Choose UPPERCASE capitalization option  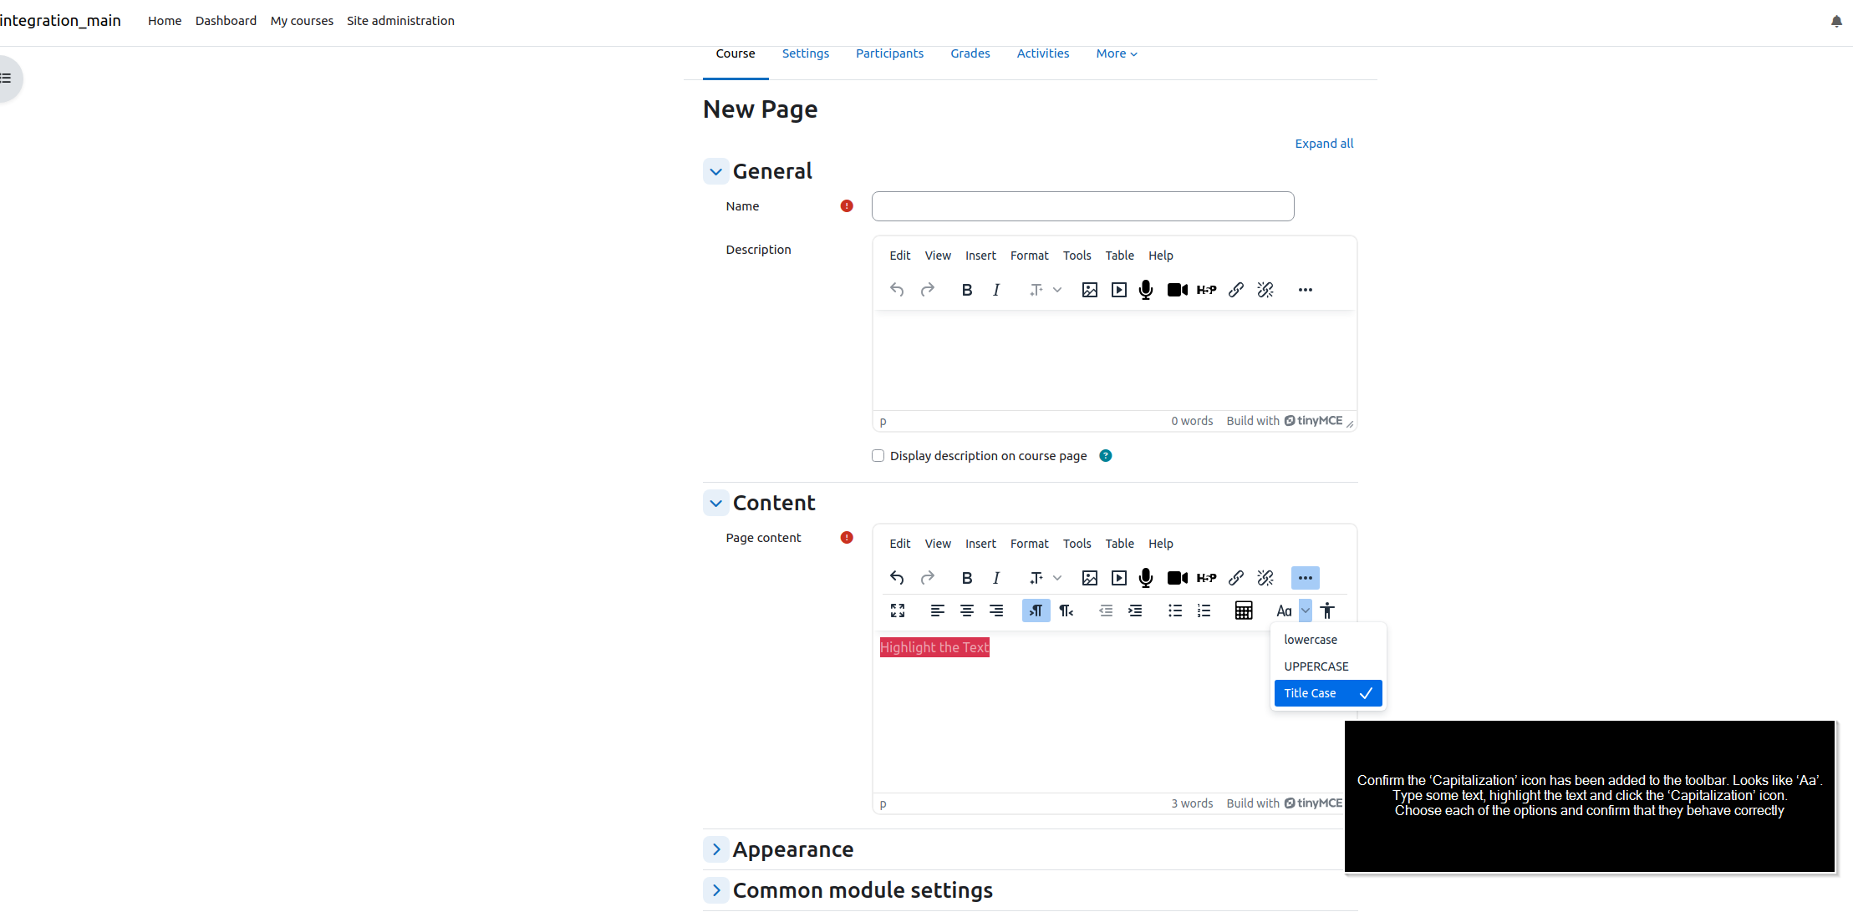1328,666
